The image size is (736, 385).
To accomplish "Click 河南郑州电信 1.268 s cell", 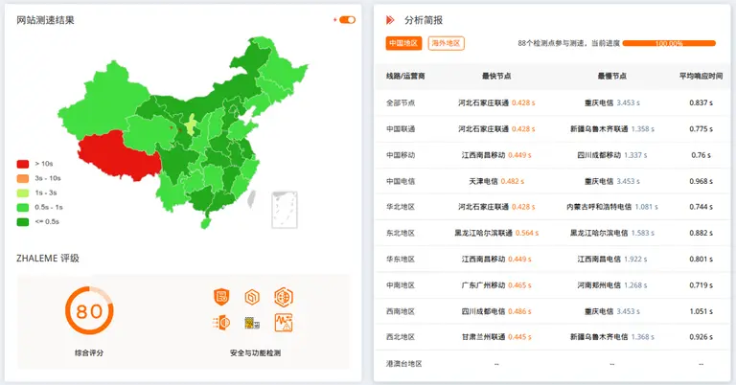I will (612, 285).
